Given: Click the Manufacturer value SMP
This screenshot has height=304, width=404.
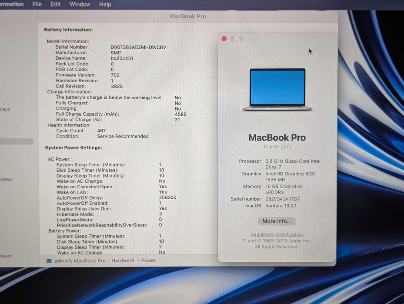Looking at the screenshot, I should 116,53.
